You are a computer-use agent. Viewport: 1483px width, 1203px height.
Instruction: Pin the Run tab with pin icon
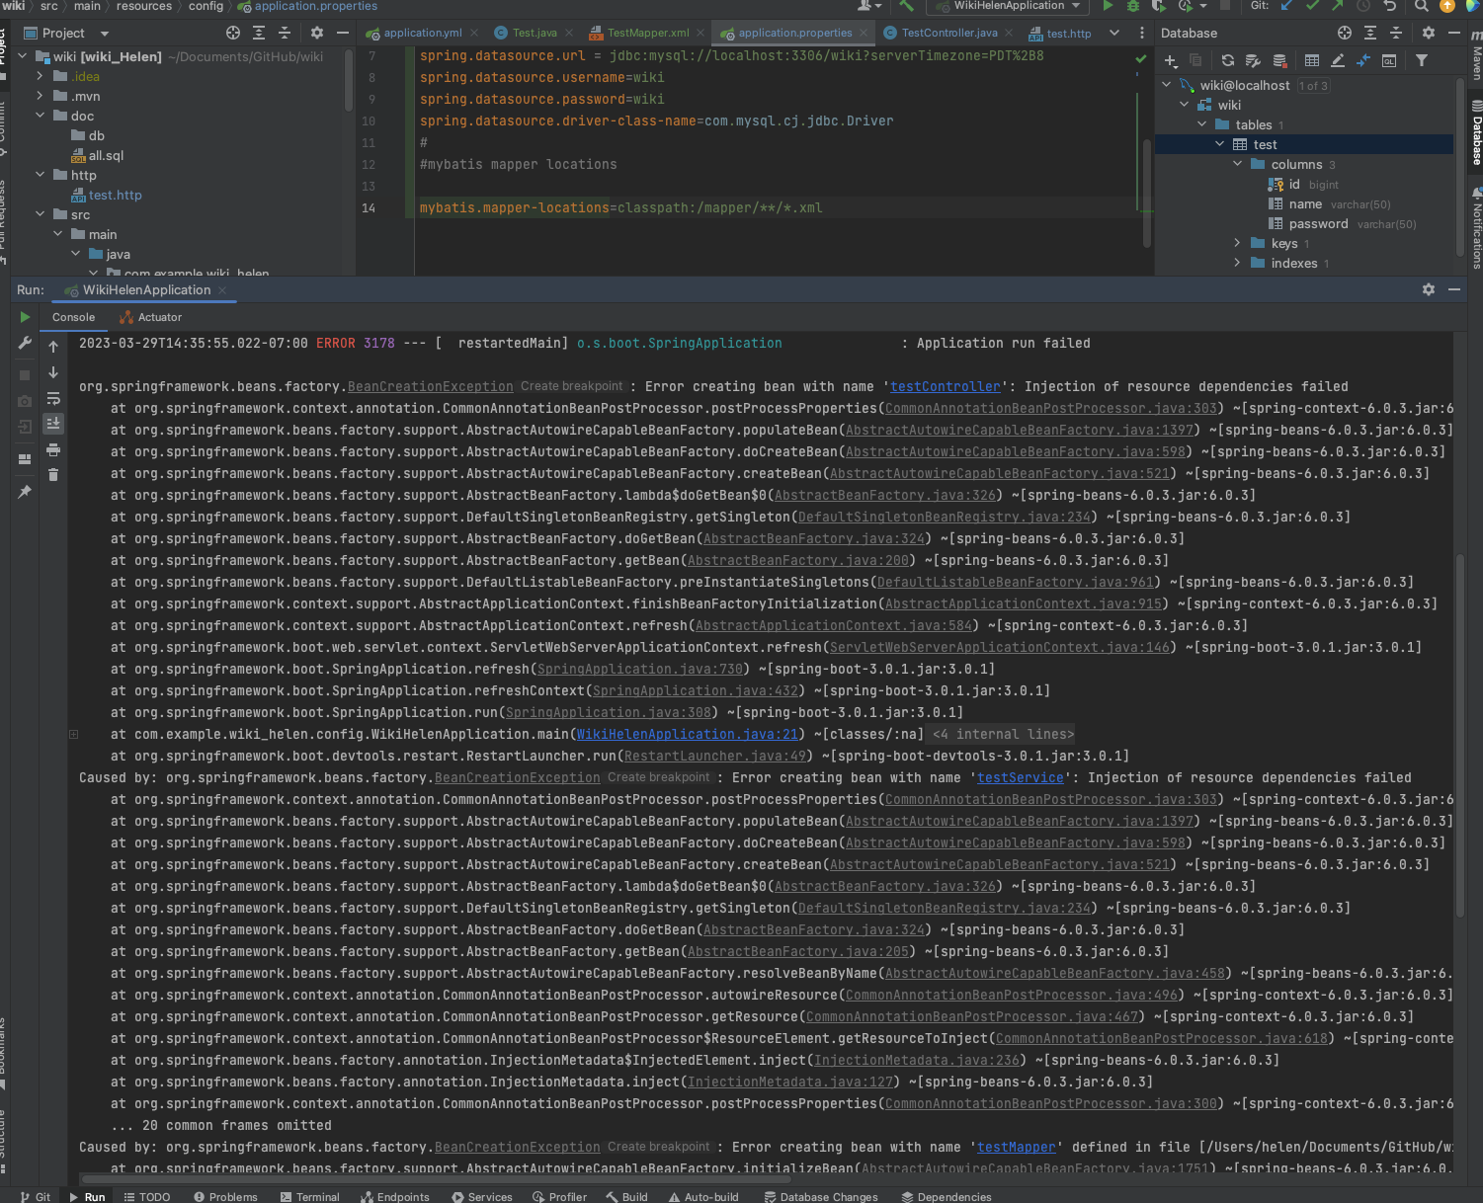pos(25,492)
